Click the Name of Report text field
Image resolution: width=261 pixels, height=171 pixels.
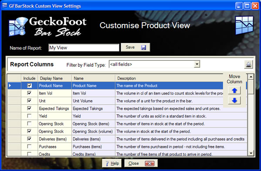pyautogui.click(x=84, y=48)
